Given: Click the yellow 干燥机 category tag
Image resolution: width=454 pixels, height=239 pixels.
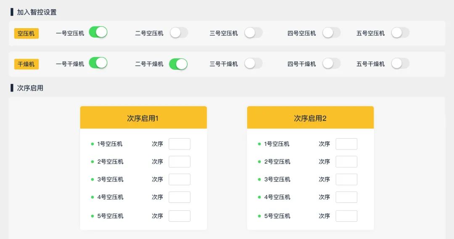Looking at the screenshot, I should coord(26,64).
